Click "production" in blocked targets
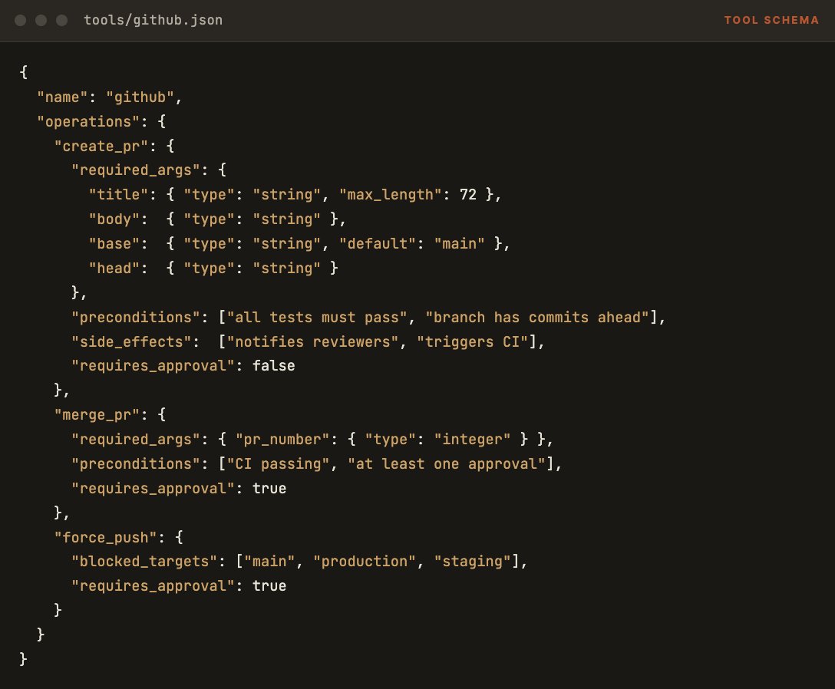The height and width of the screenshot is (689, 835). [365, 561]
